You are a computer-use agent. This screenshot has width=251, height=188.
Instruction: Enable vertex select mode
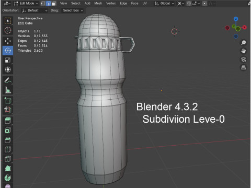43,4
